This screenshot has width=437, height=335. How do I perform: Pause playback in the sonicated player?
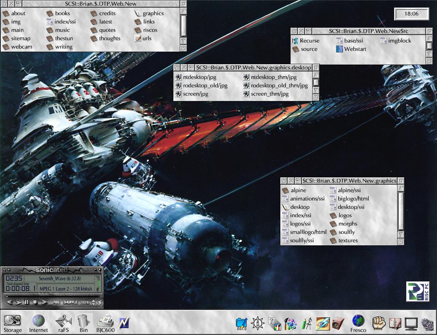[27, 302]
